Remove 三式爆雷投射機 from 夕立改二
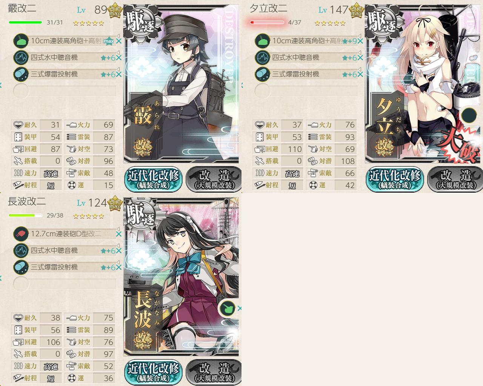 (x=360, y=74)
